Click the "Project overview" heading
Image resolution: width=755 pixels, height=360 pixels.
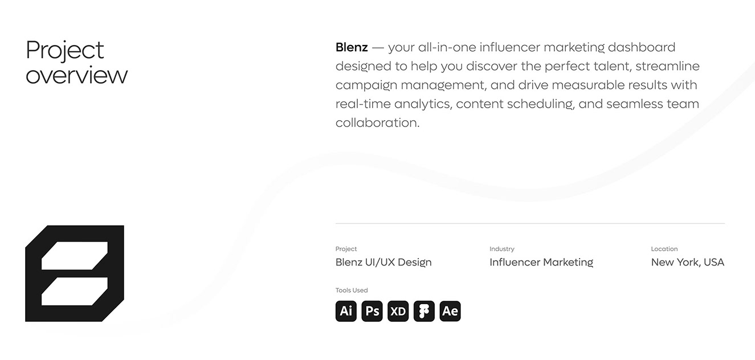tap(76, 63)
